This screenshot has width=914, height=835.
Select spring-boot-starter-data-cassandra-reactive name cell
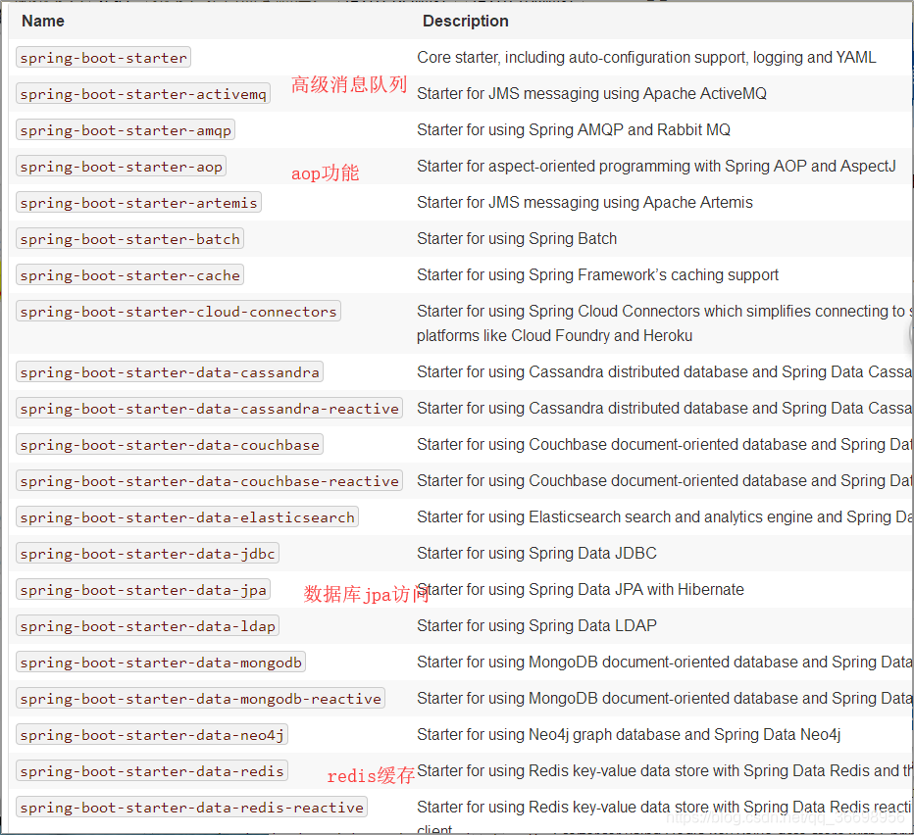(209, 408)
